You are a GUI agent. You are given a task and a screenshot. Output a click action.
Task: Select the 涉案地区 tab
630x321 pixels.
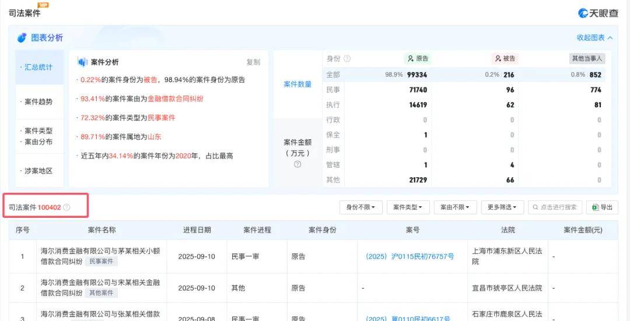coord(39,171)
